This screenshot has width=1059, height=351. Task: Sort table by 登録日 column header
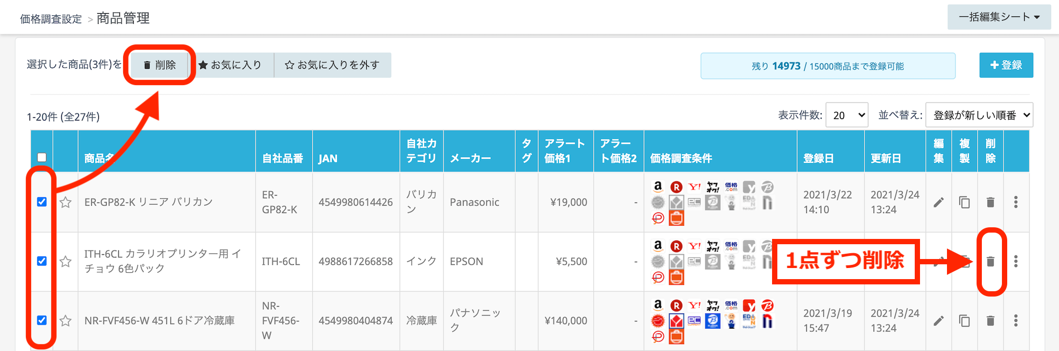tap(818, 158)
